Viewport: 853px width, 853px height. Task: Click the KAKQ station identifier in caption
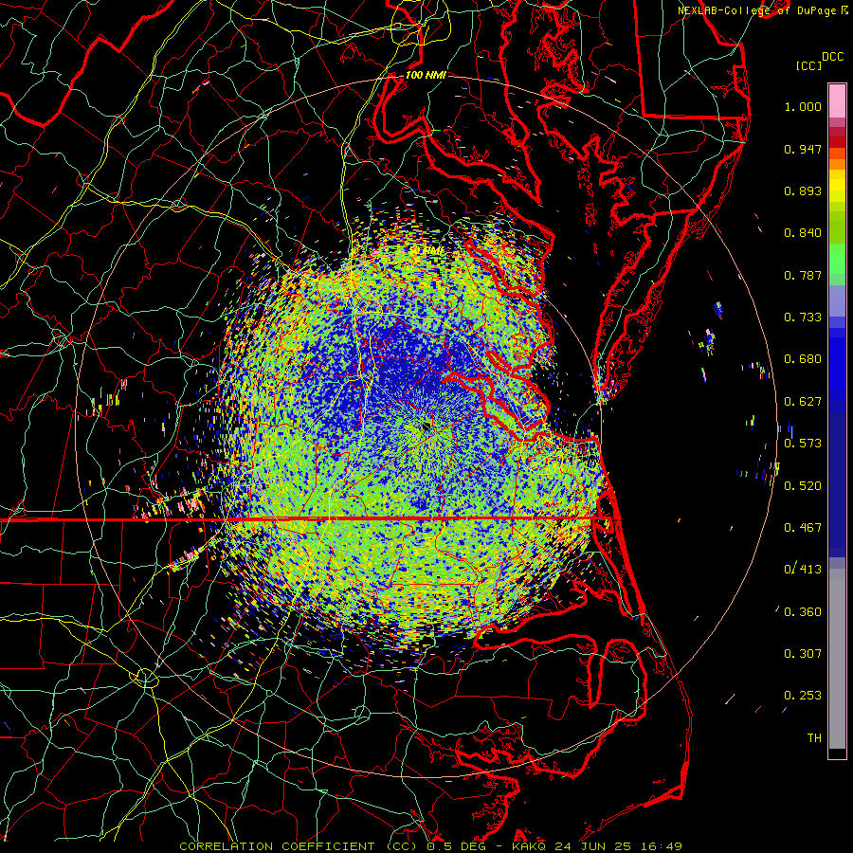pyautogui.click(x=531, y=846)
